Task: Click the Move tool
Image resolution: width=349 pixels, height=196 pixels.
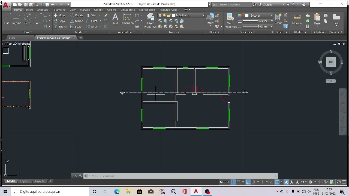Action: tap(59, 15)
